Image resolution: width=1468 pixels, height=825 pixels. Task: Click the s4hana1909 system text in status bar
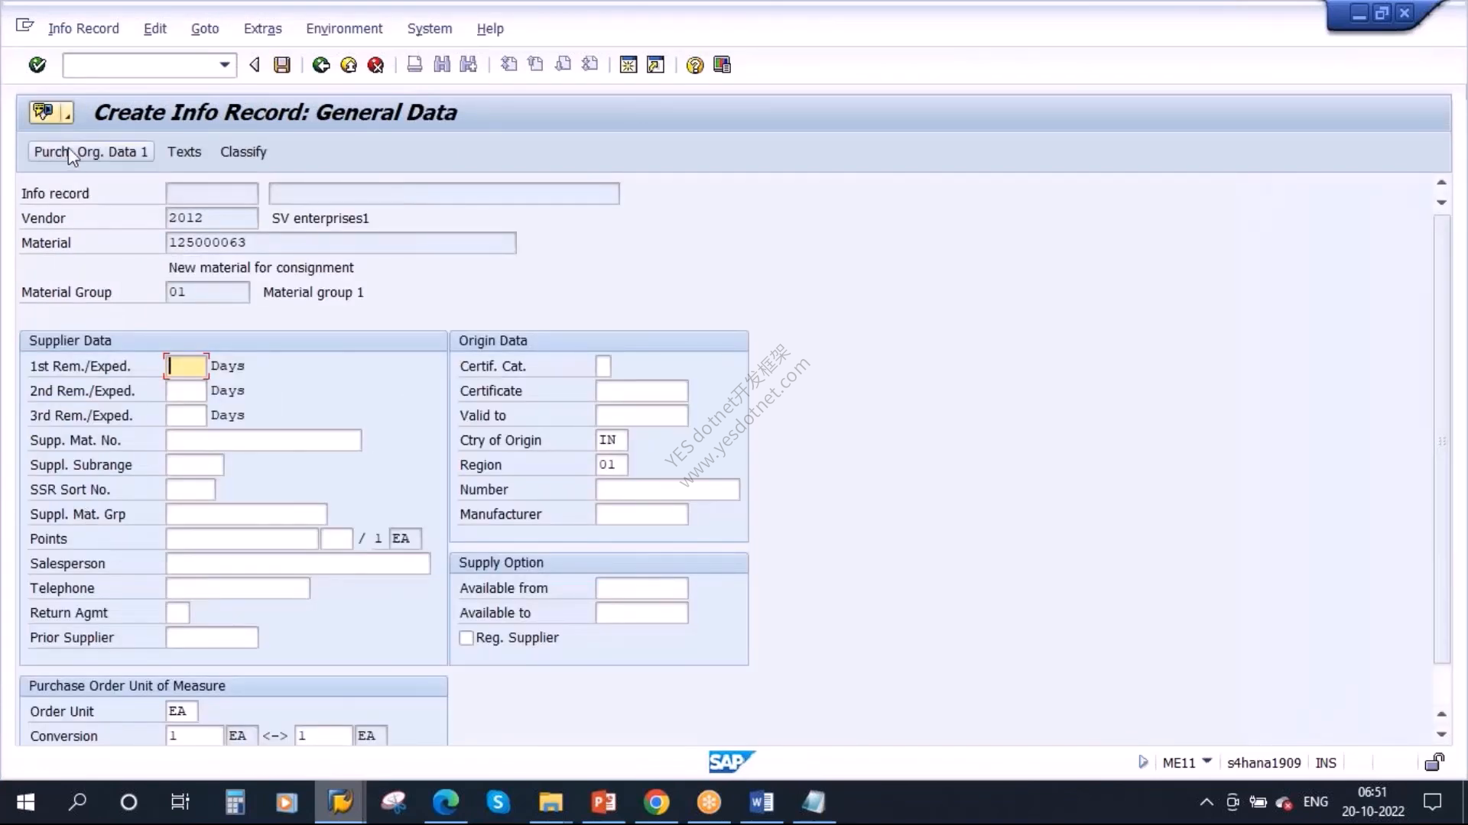coord(1264,762)
